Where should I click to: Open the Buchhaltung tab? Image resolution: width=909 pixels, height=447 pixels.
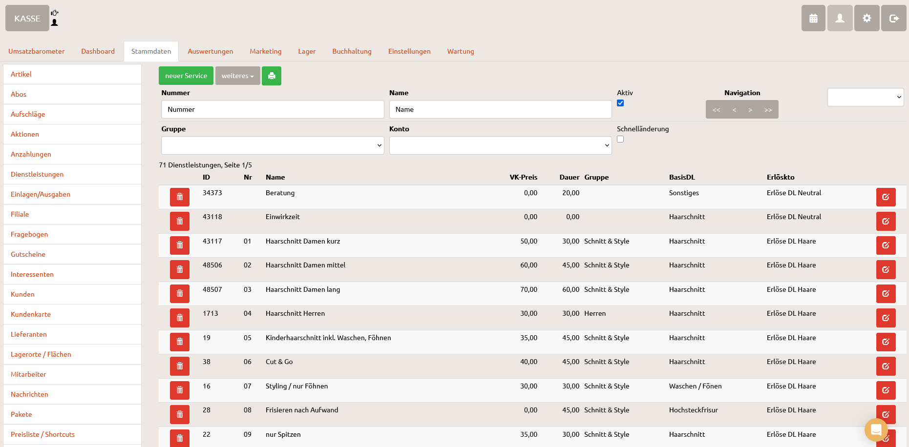352,51
